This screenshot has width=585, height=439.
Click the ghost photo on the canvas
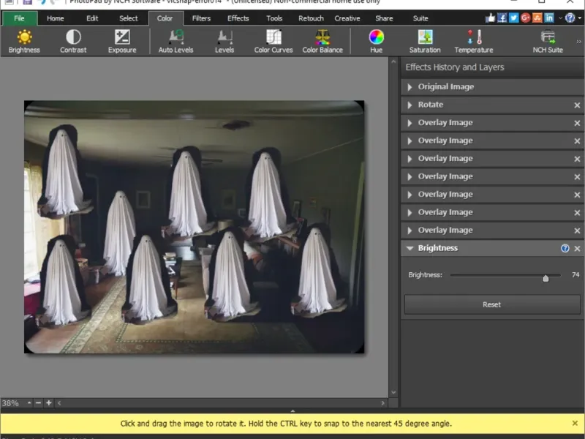point(194,227)
